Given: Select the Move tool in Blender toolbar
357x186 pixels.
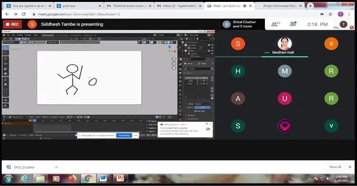Looking at the screenshot, I should 6,59.
